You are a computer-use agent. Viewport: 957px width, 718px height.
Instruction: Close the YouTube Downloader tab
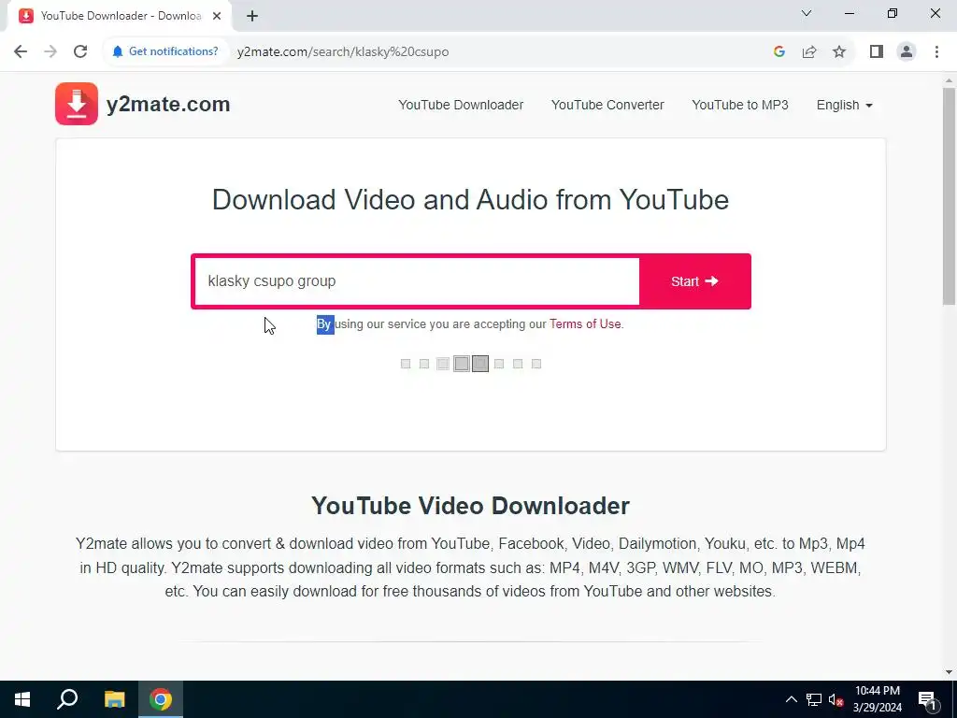click(x=217, y=16)
